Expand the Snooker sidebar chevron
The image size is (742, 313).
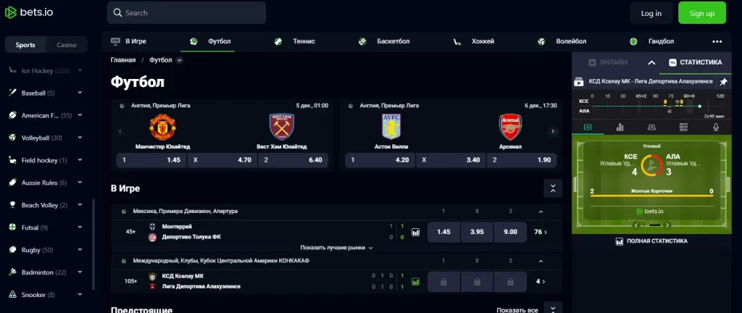pyautogui.click(x=80, y=295)
